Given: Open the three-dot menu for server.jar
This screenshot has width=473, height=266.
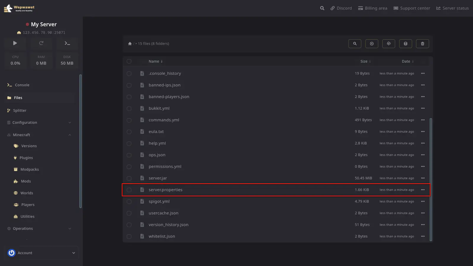Looking at the screenshot, I should click(x=423, y=178).
